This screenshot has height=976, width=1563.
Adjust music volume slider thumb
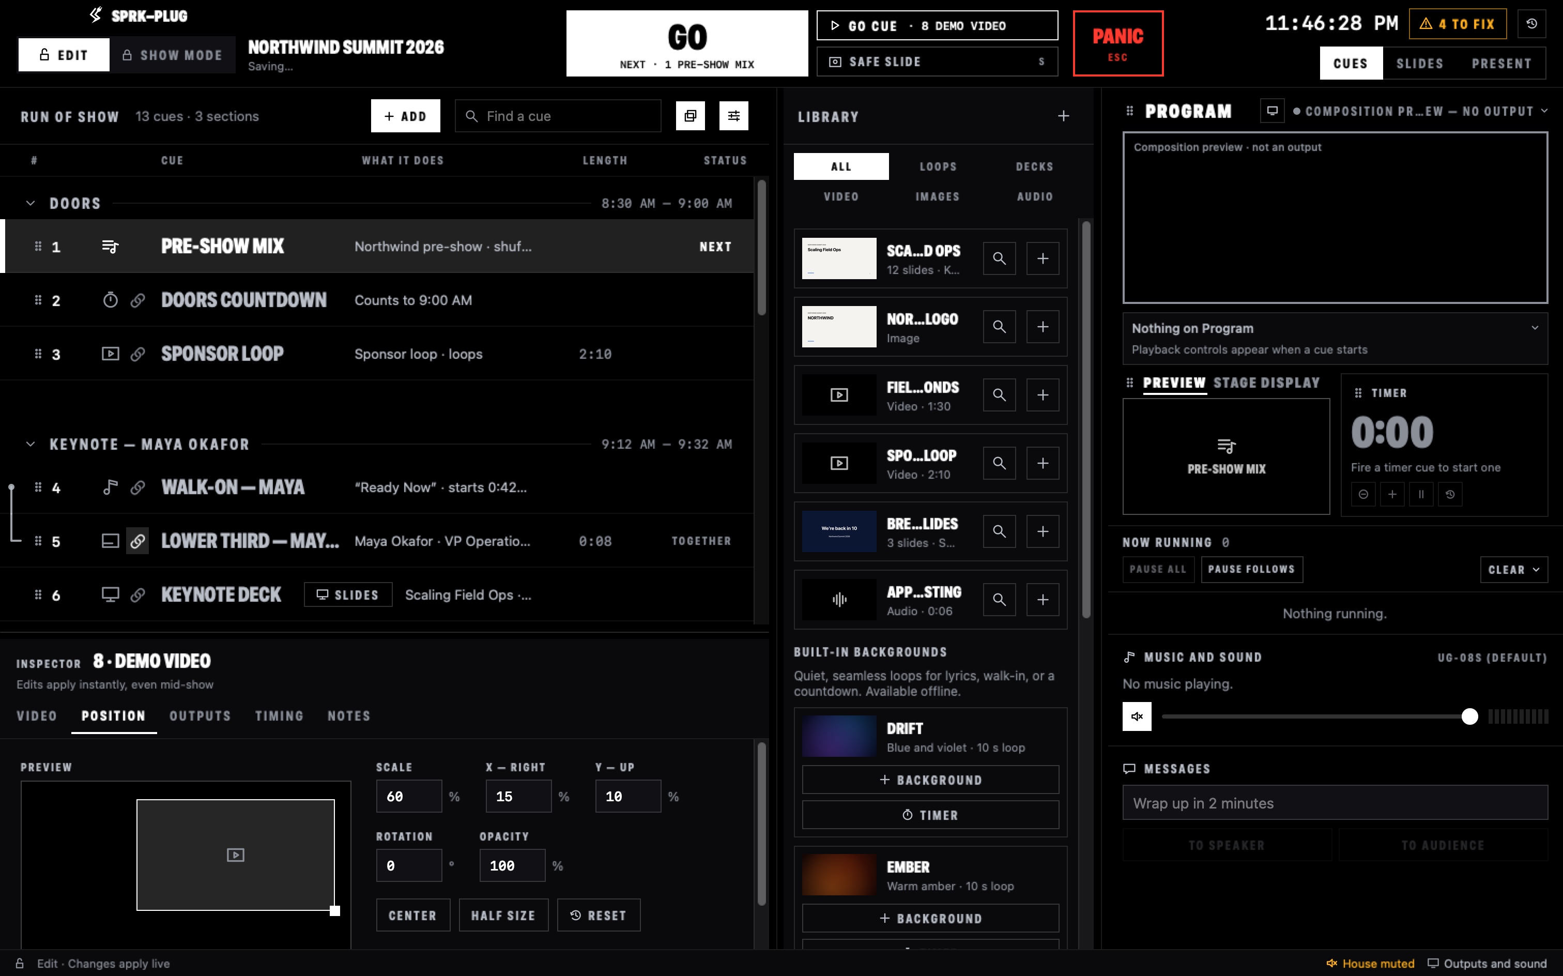(x=1469, y=716)
